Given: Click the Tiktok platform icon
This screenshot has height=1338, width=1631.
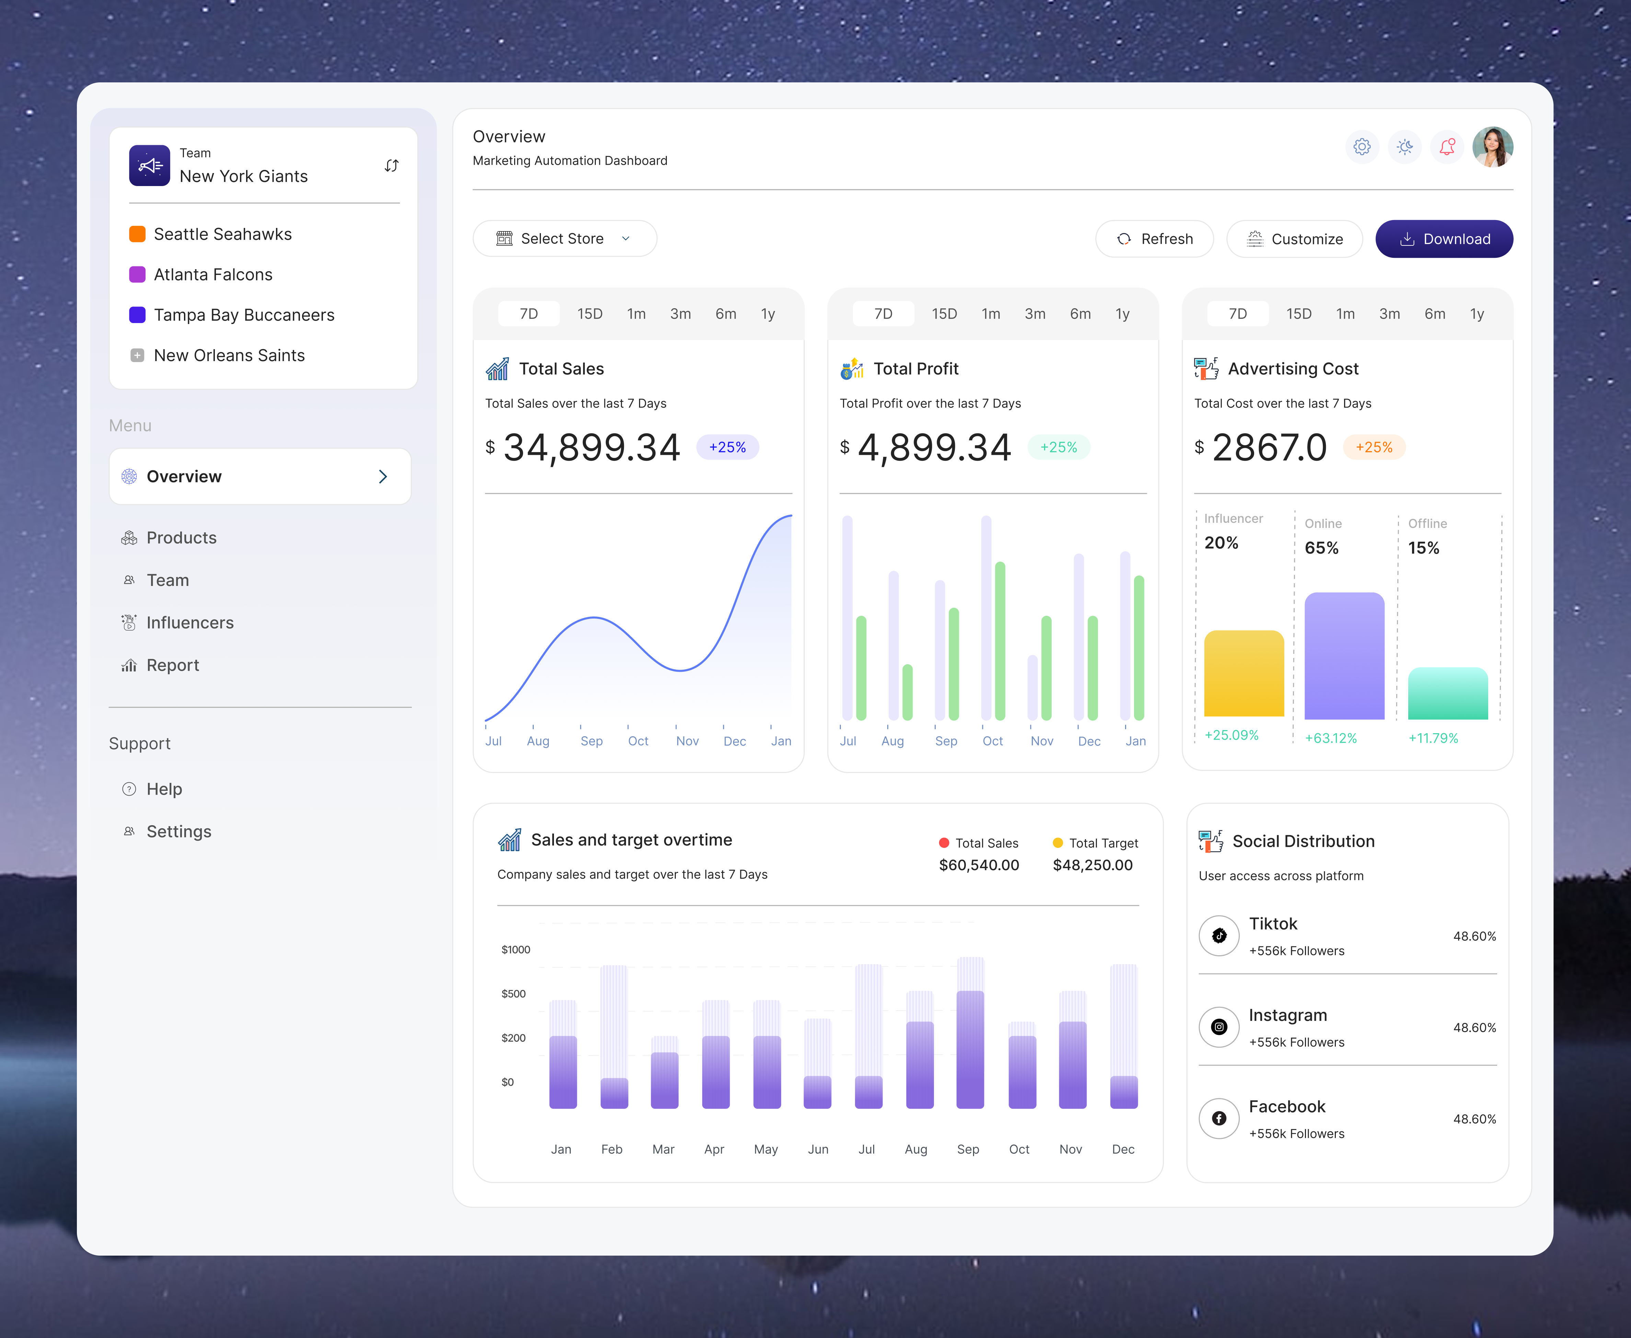Looking at the screenshot, I should click(x=1219, y=936).
